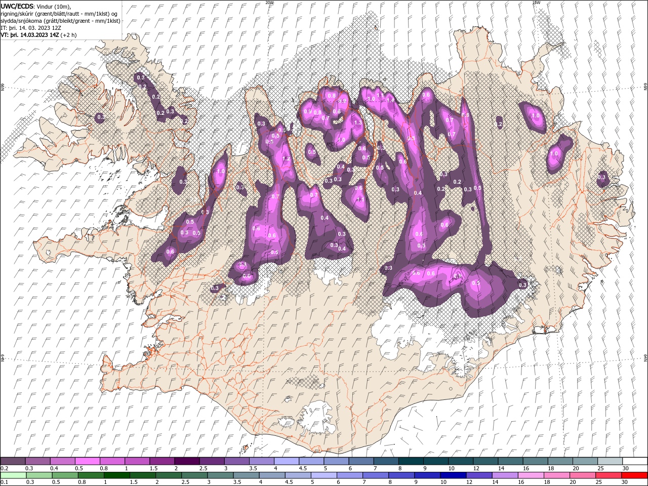Pick the upper legend swatch starting at 0.2
Screen dimensions: 648x486
13,461
